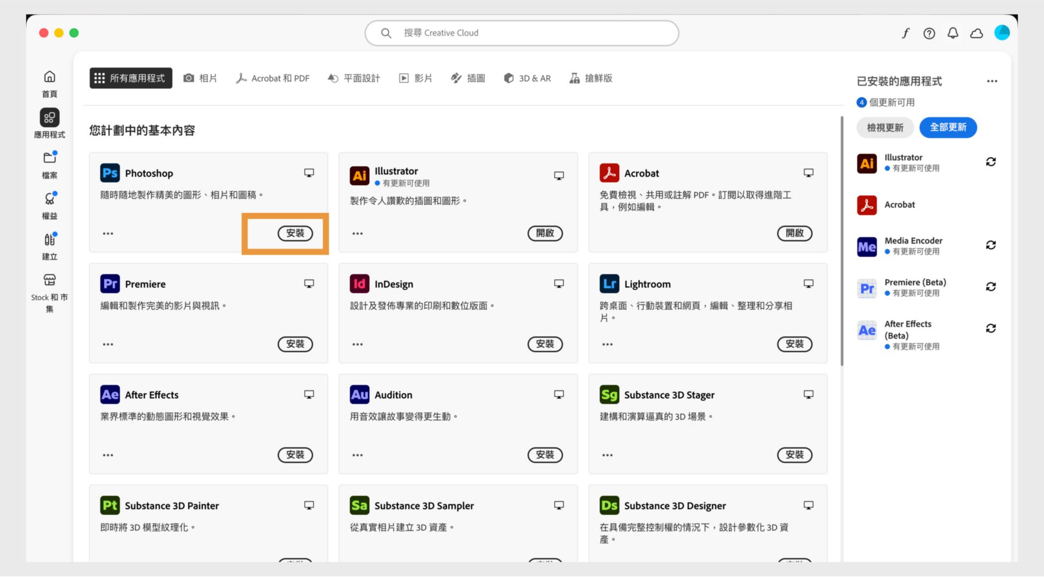Click the desktop monitor icon on Audition card
Viewport: 1044px width, 577px height.
tap(558, 394)
